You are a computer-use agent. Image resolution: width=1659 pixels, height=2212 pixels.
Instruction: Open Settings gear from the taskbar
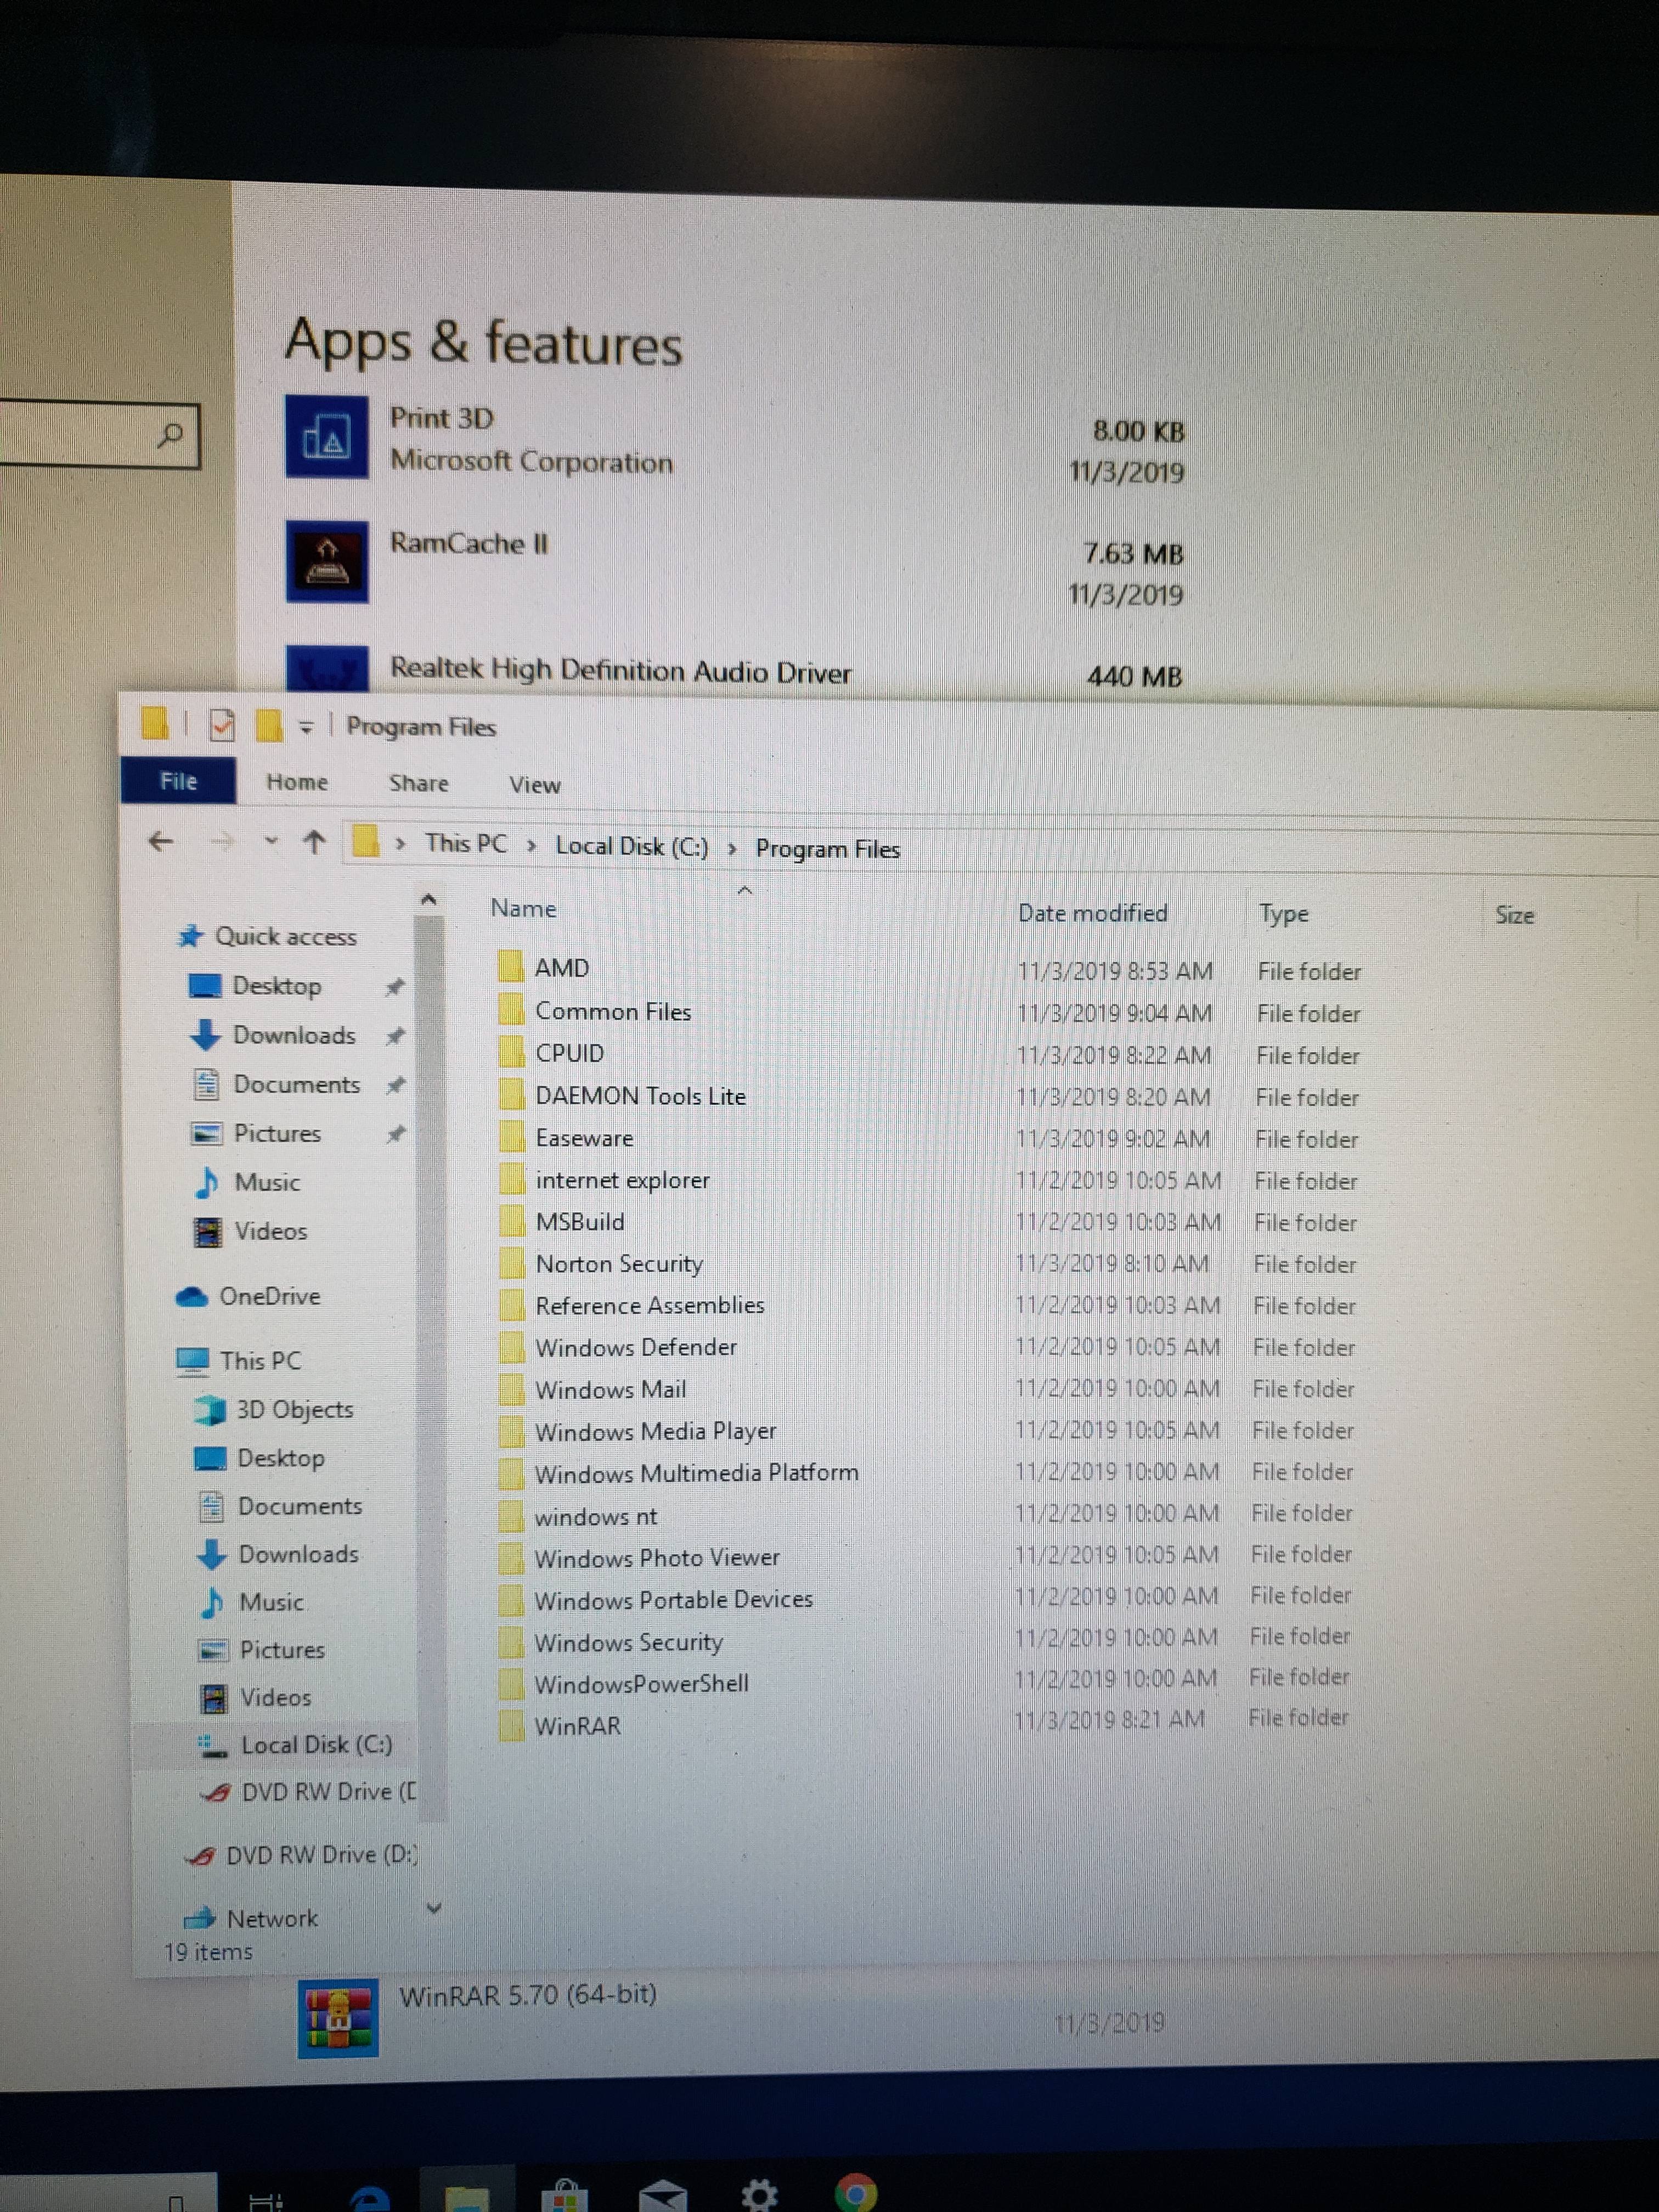(x=759, y=2194)
